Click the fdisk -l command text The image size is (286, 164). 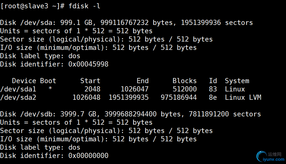pyautogui.click(x=84, y=6)
